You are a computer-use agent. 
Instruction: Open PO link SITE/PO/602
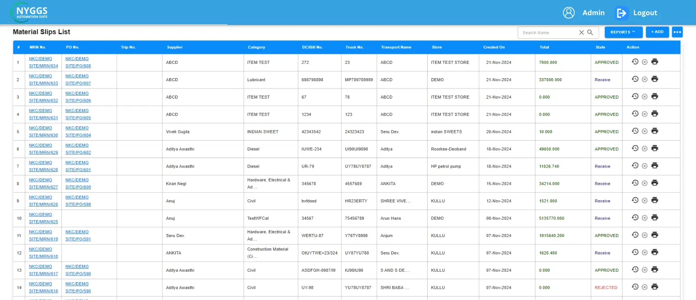click(x=78, y=152)
